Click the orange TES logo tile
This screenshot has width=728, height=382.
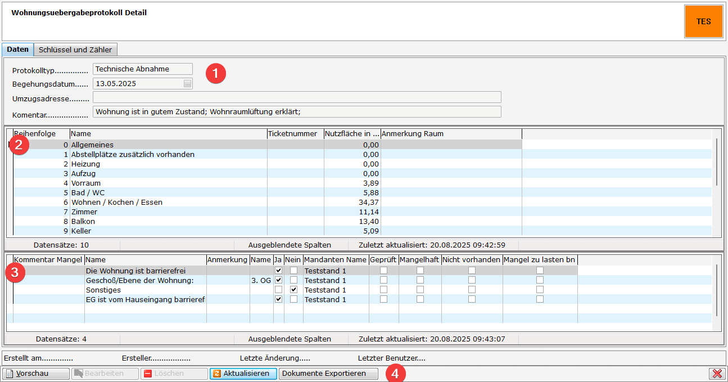click(703, 21)
